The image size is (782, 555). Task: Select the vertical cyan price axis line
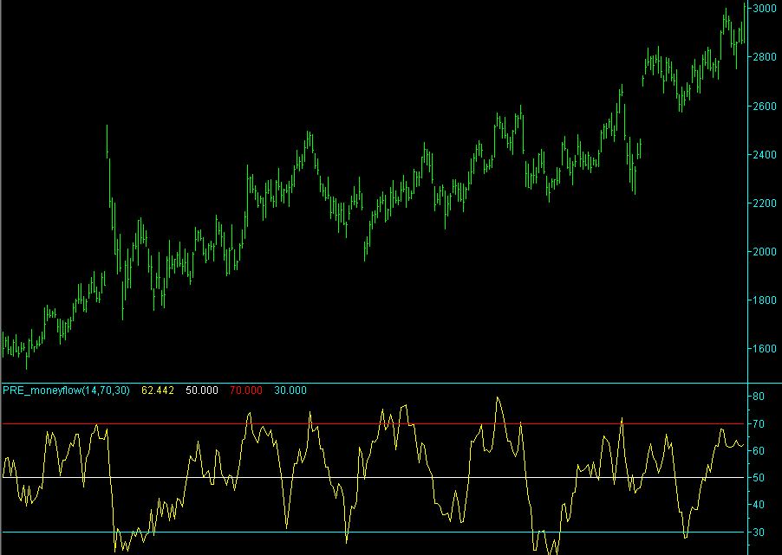[x=749, y=260]
